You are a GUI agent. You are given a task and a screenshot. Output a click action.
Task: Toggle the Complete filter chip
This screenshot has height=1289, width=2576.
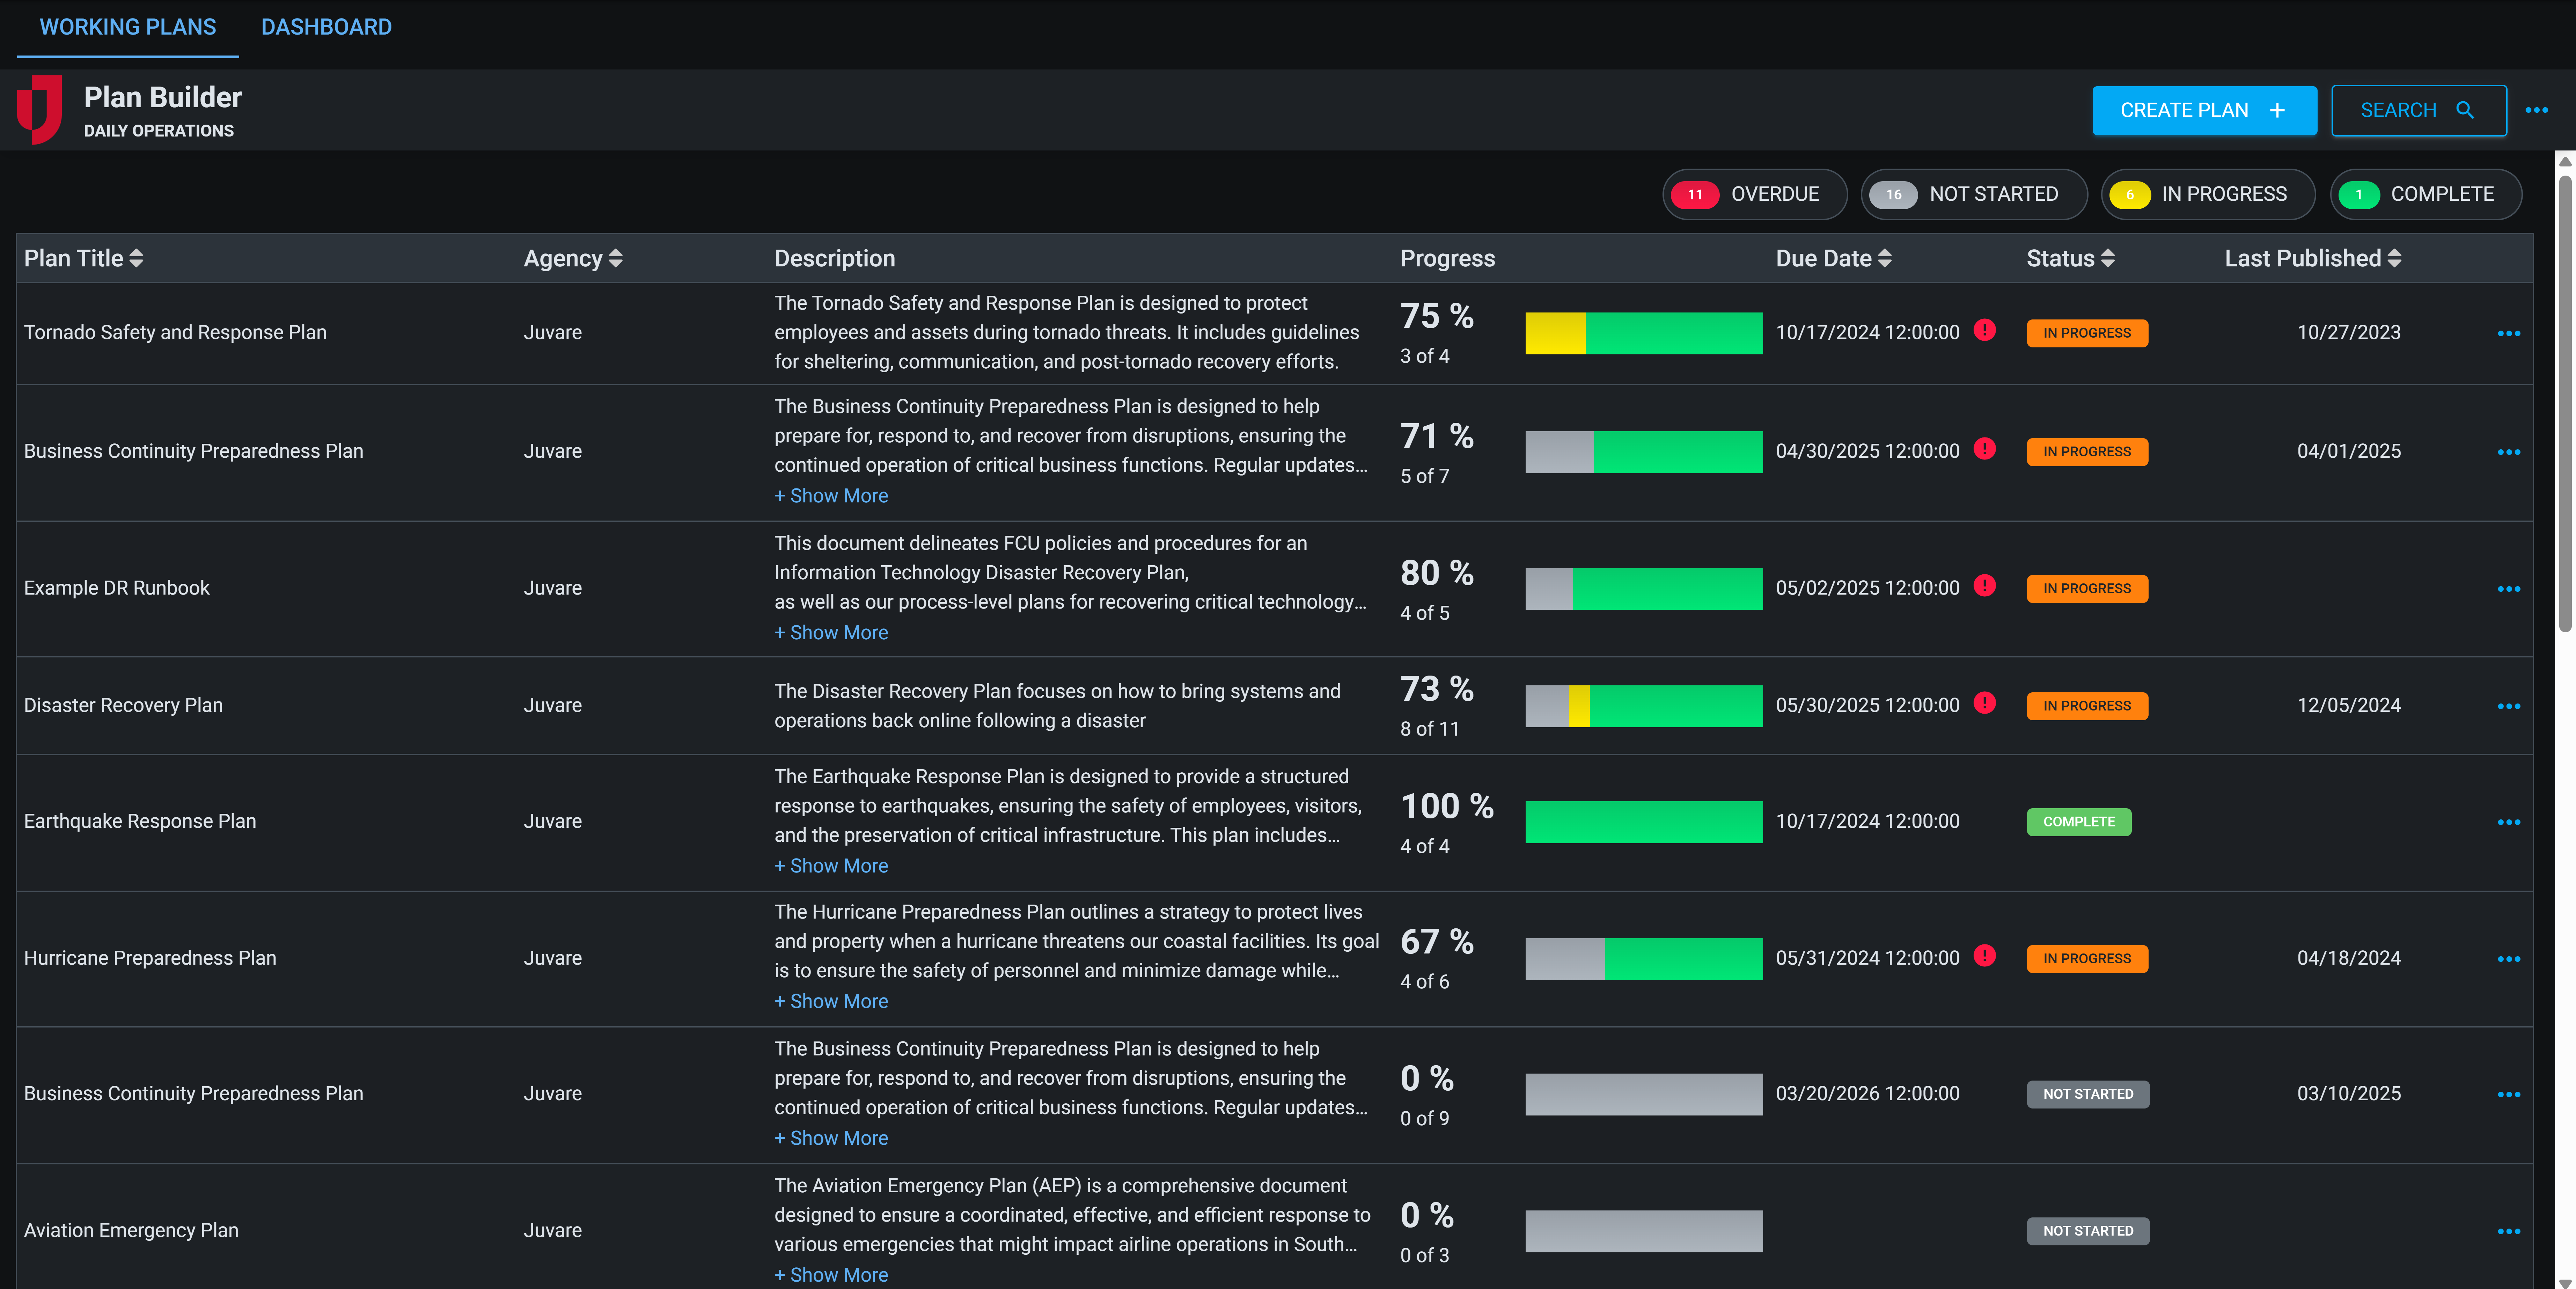click(2426, 194)
